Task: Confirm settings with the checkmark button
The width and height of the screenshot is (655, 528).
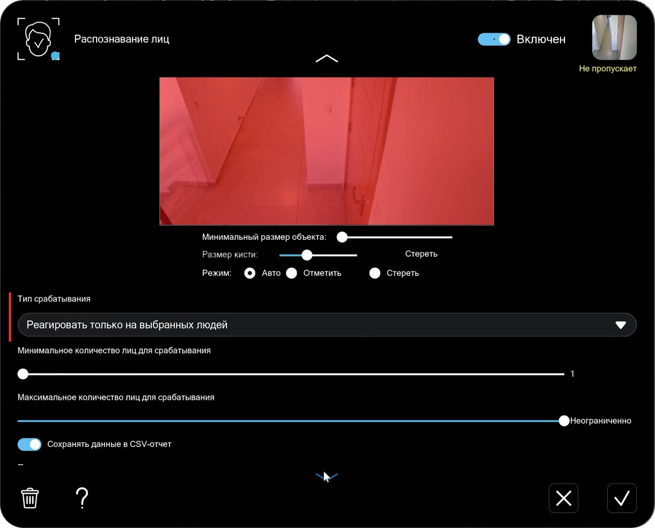Action: coord(622,498)
